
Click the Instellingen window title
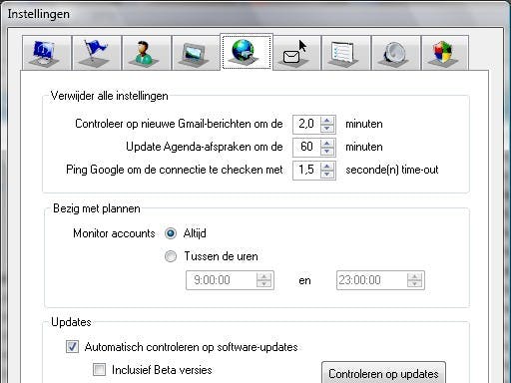39,14
